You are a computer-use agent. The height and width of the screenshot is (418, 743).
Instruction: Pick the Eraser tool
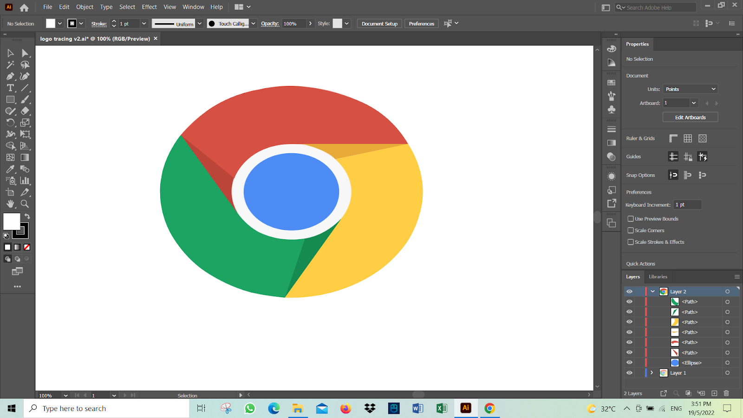25,111
